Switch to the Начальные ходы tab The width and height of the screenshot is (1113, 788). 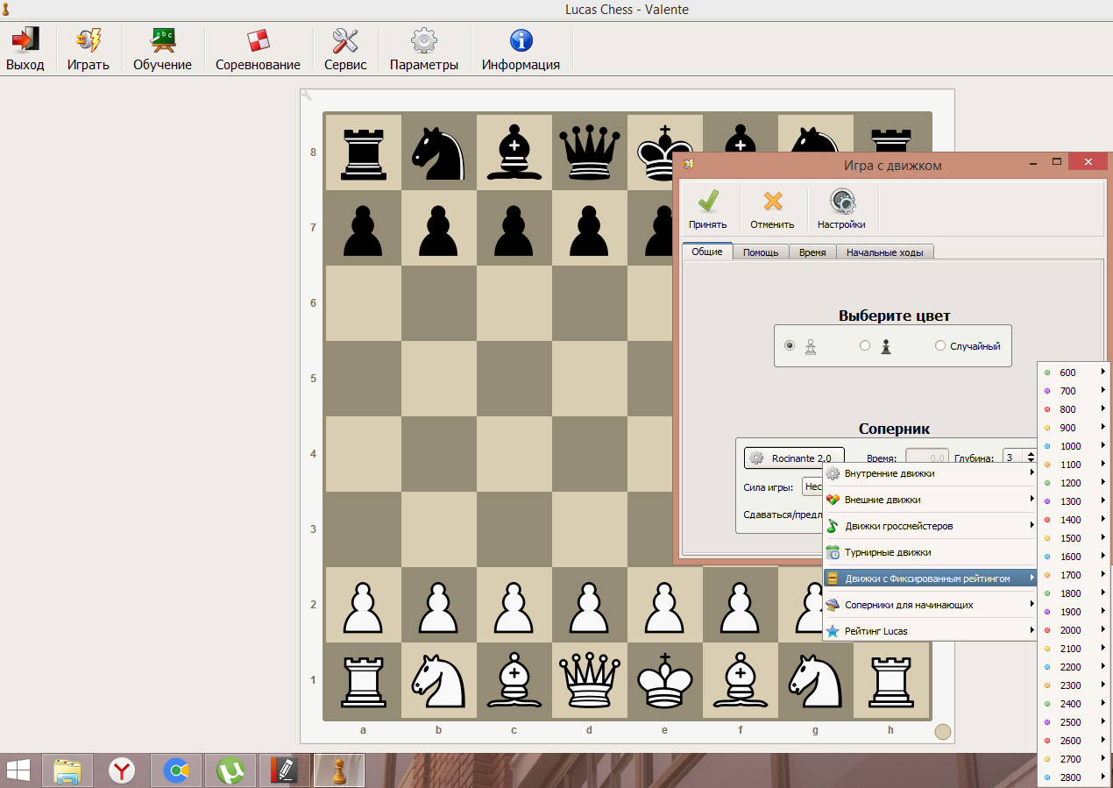click(885, 252)
